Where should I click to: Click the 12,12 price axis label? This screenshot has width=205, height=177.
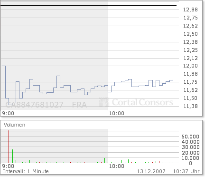190,58
